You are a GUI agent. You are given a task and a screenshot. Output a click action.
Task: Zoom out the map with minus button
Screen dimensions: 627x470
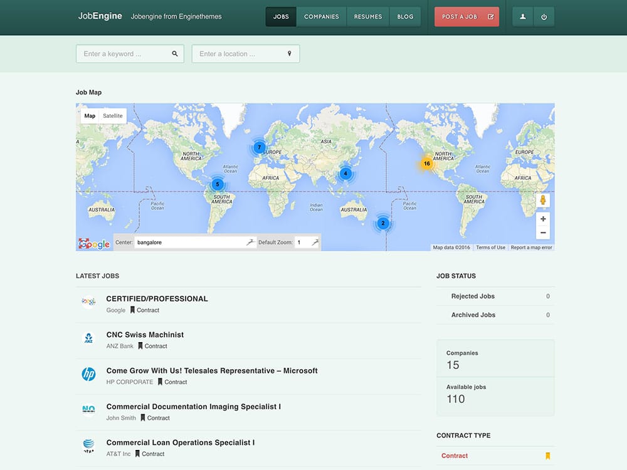(x=543, y=232)
